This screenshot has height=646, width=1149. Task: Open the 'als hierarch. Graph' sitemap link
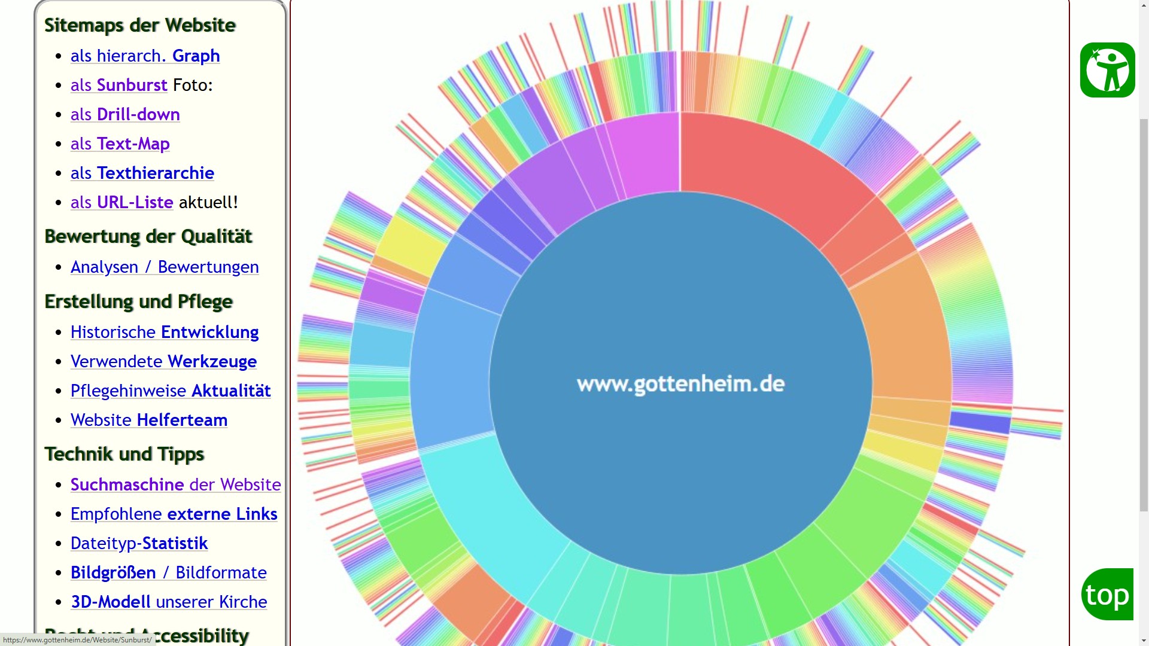145,56
